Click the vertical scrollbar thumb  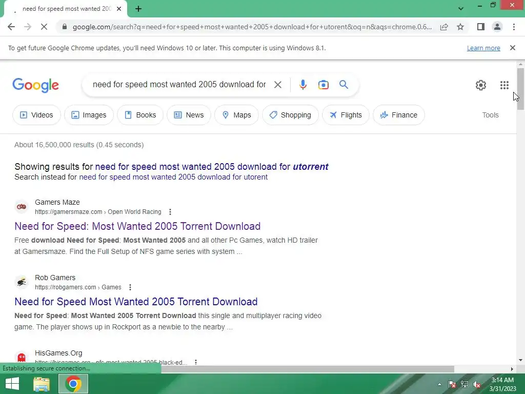click(520, 89)
